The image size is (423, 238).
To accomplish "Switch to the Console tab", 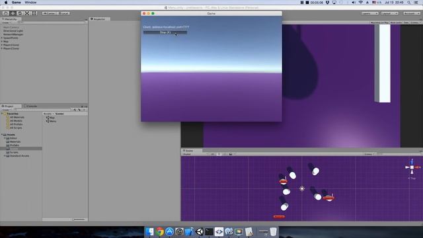I will (30, 106).
